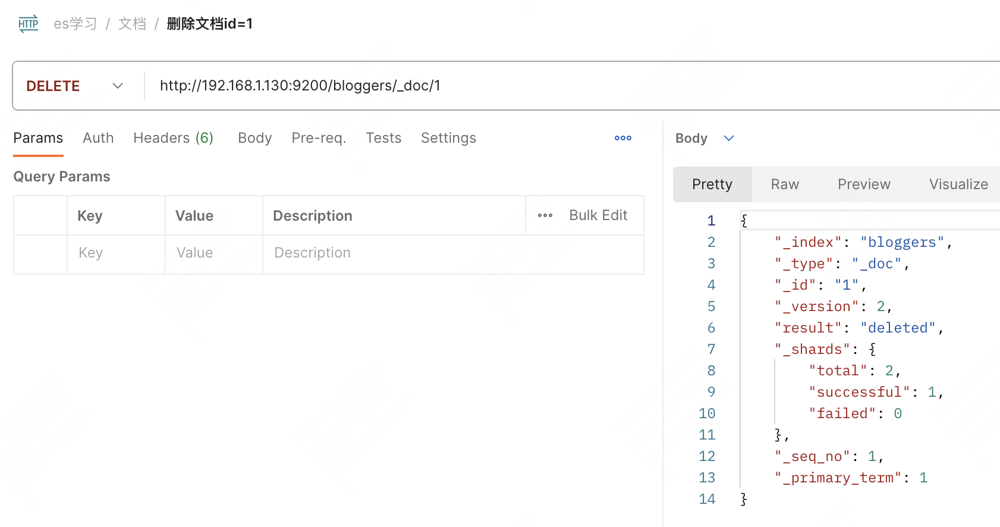Click the Description placeholder input cell
The height and width of the screenshot is (527, 1000).
tap(453, 253)
